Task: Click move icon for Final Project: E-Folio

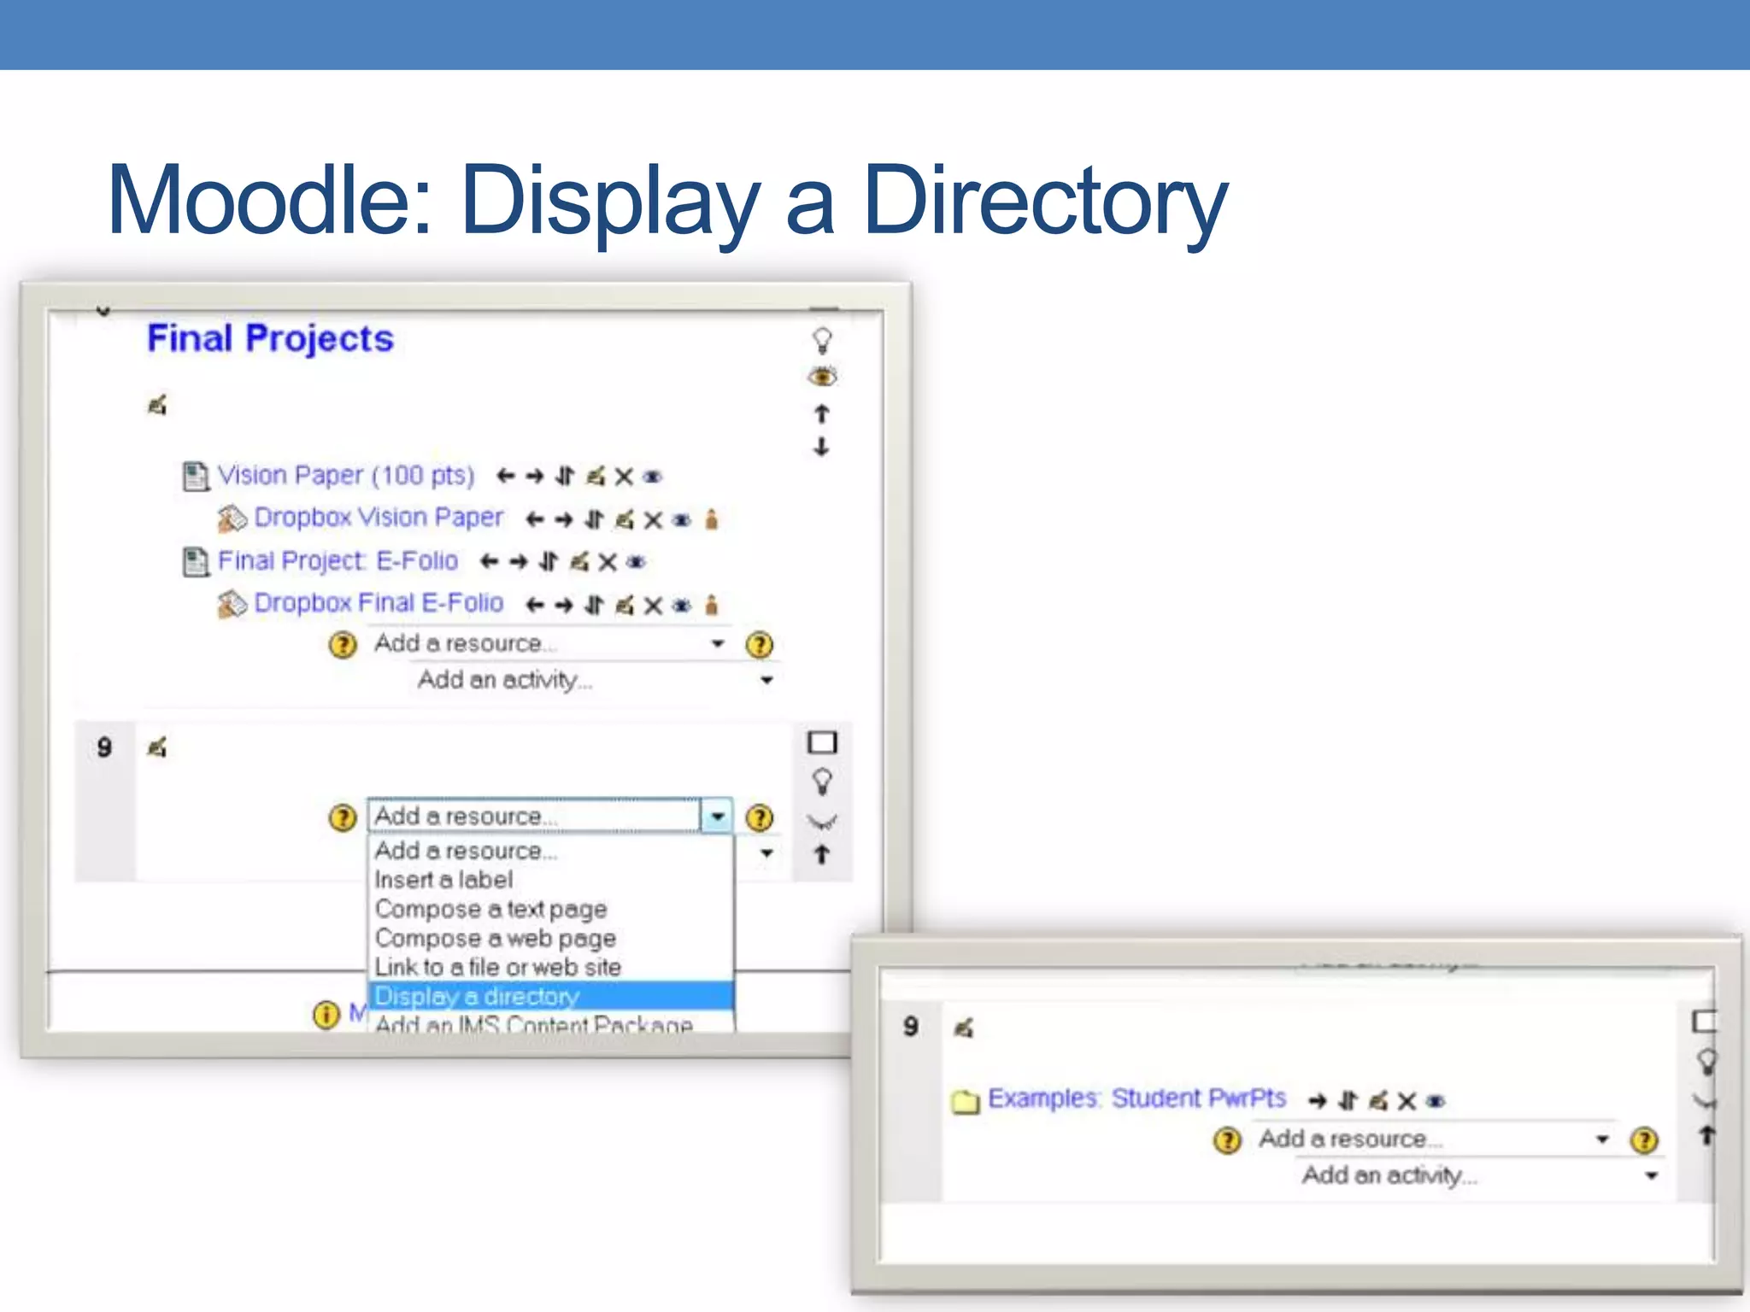Action: (x=549, y=561)
